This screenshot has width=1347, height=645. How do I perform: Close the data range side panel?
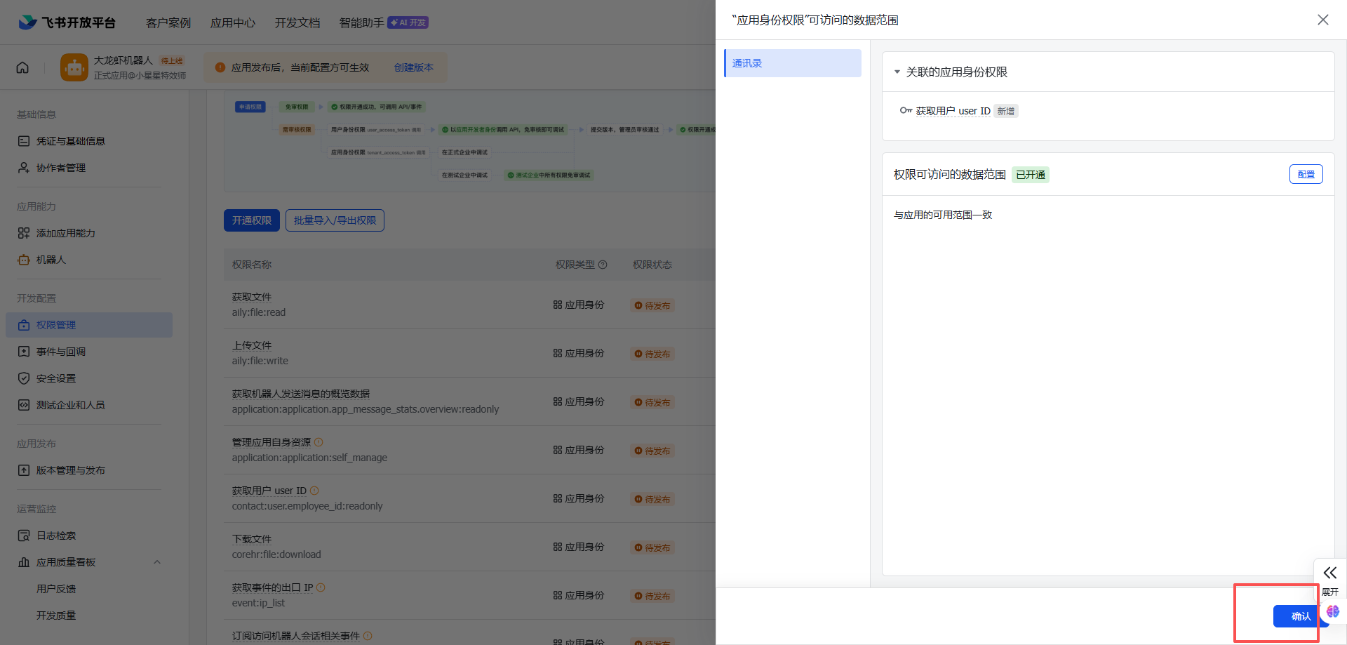pyautogui.click(x=1322, y=20)
